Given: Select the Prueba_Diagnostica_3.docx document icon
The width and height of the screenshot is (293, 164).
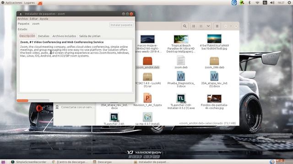Looking at the screenshot, I should click(181, 76).
